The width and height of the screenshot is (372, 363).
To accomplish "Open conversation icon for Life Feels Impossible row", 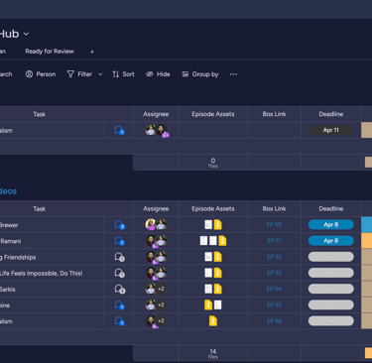I will point(119,273).
